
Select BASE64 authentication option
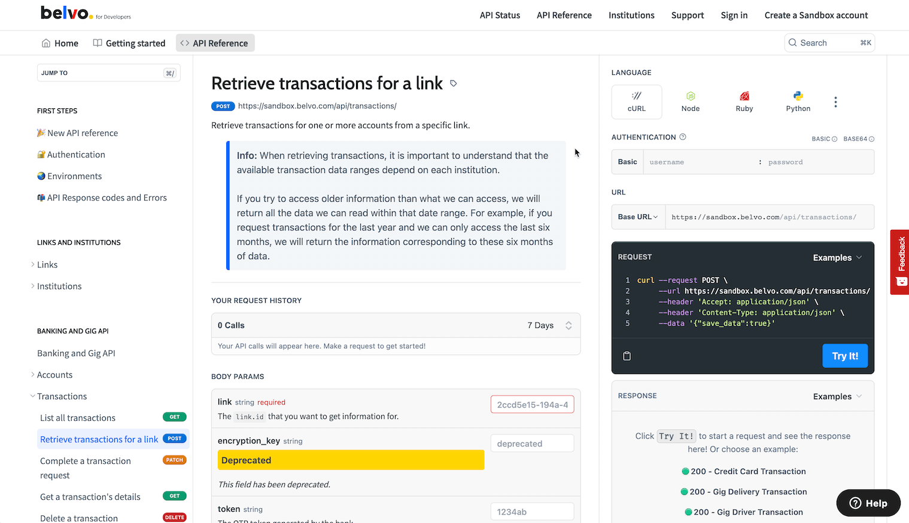click(858, 139)
